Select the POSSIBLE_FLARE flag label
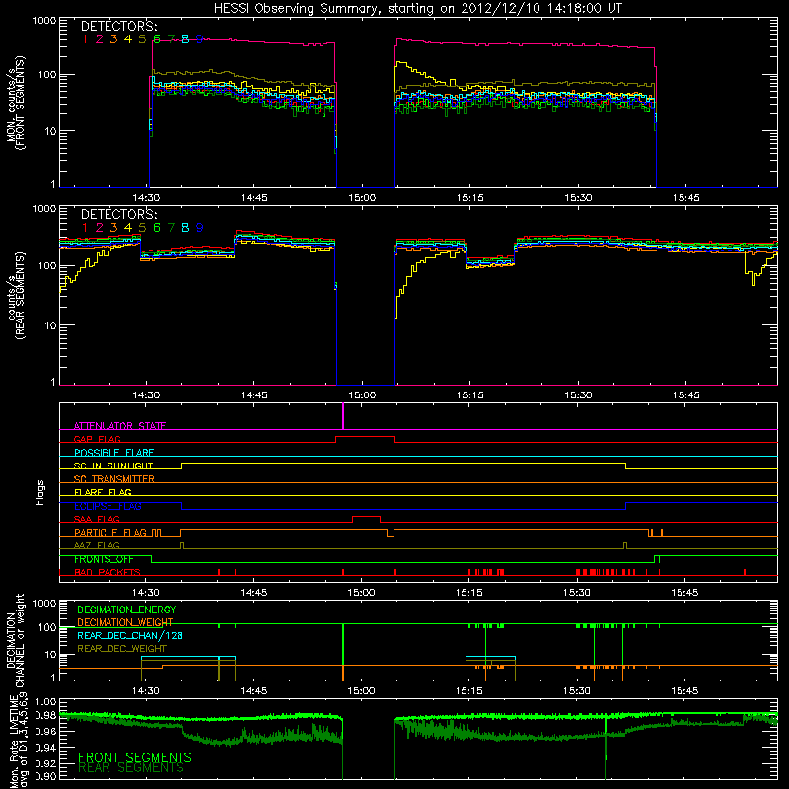The height and width of the screenshot is (789, 789). coord(113,453)
